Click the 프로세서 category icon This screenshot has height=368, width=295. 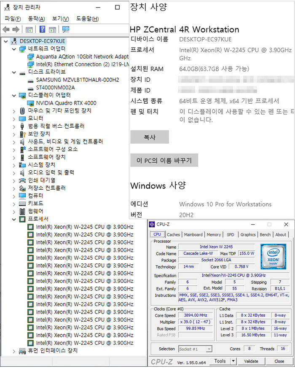point(22,219)
